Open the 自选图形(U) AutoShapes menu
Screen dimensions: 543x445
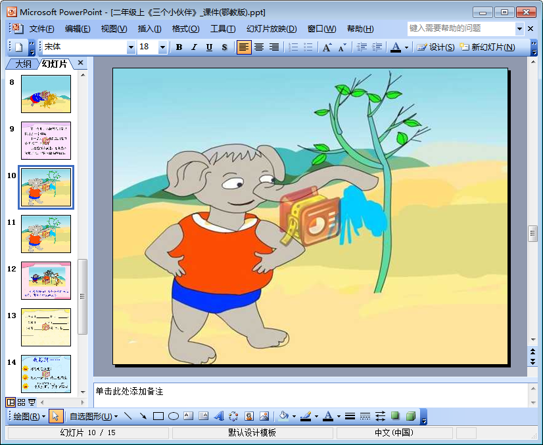point(93,416)
